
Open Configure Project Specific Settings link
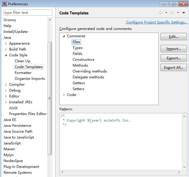click(x=156, y=22)
